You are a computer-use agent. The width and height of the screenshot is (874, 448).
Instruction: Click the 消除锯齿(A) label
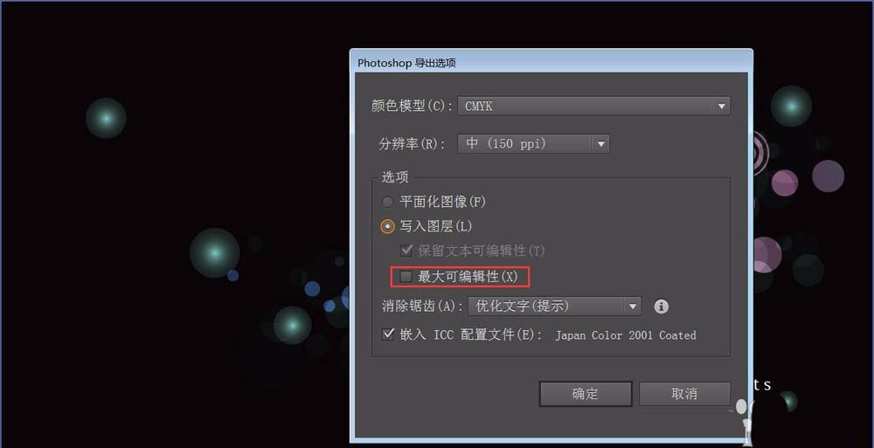coord(422,306)
